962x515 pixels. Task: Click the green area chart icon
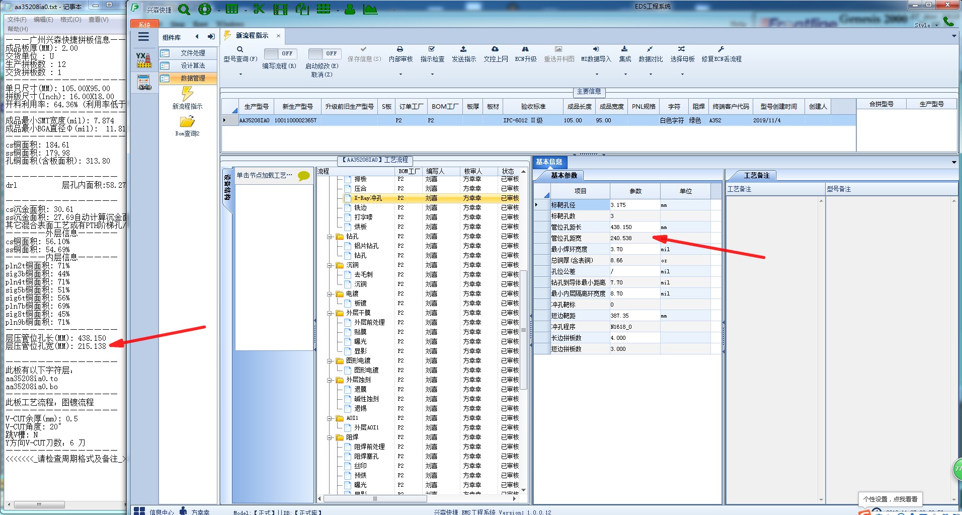pos(370,9)
